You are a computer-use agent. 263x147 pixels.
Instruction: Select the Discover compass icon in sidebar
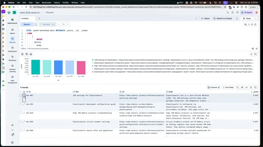12,39
